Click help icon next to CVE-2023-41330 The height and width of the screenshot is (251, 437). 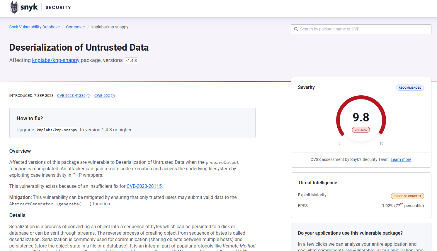tap(89, 96)
